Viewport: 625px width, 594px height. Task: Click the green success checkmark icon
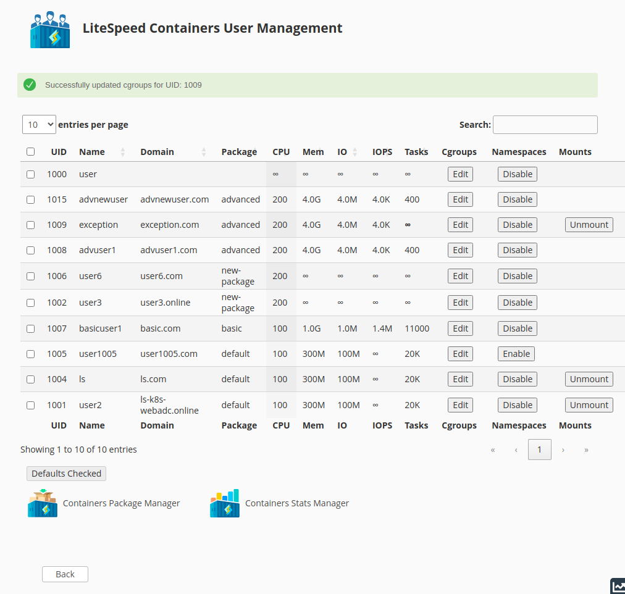tap(30, 85)
